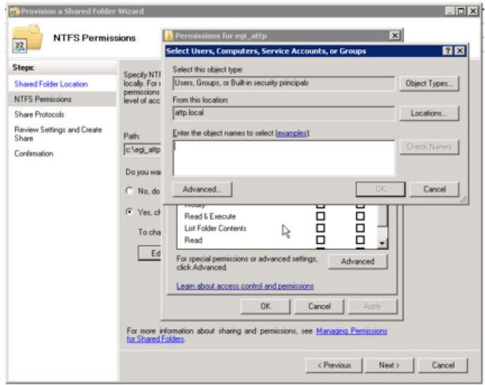Click the shared folder wizard header icon
This screenshot has width=485, height=385.
(x=27, y=38)
